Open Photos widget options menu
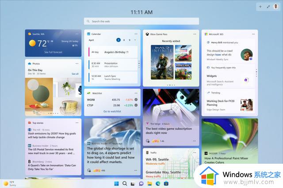 point(77,64)
